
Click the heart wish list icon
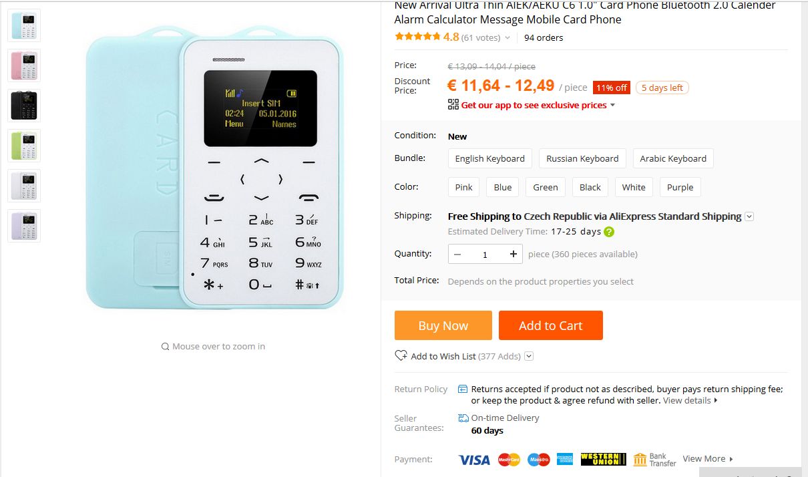coord(401,355)
